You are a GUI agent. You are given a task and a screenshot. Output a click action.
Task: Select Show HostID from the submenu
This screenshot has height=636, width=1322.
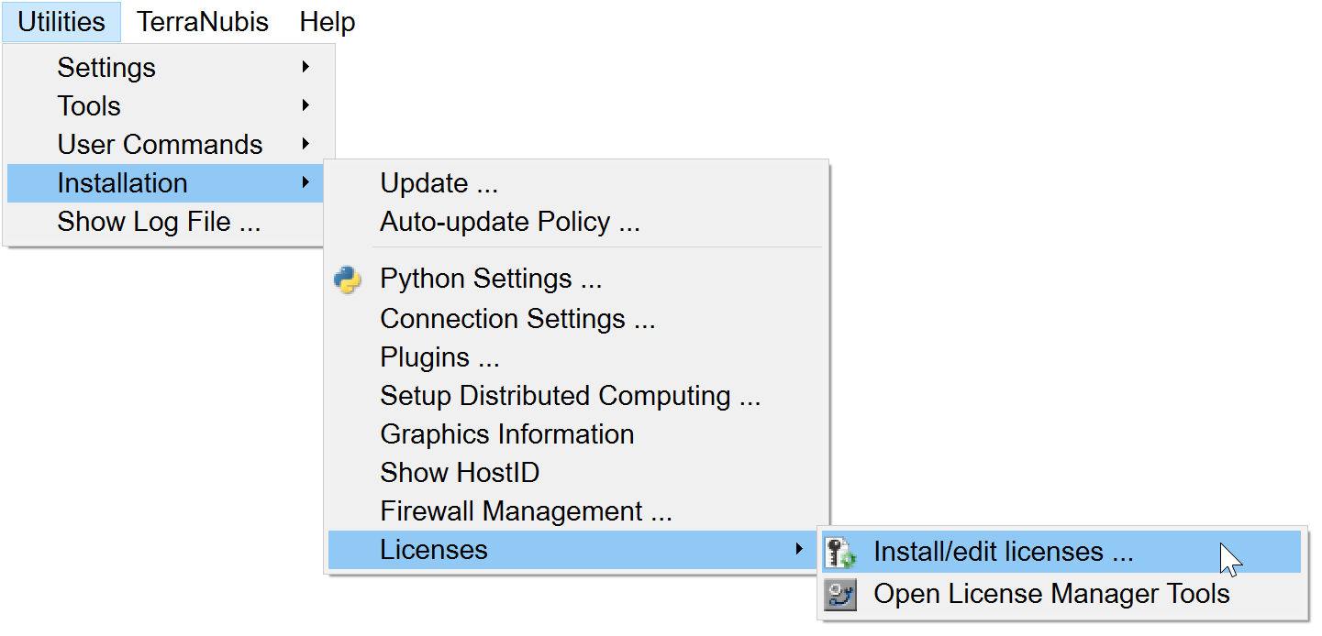(459, 473)
